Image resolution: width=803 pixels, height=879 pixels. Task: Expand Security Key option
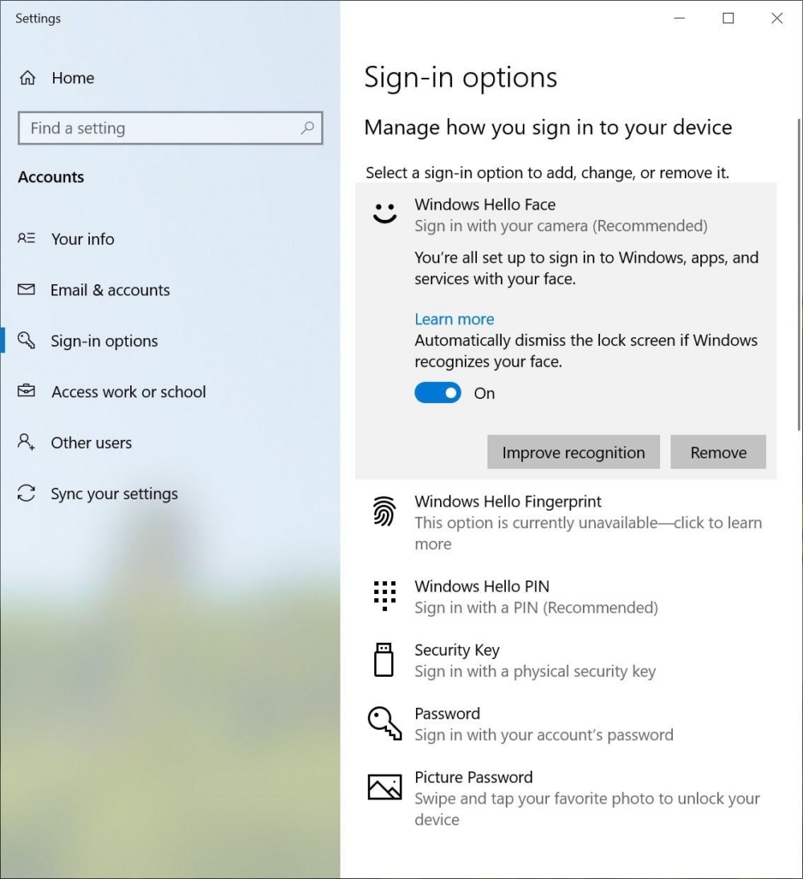coord(566,660)
